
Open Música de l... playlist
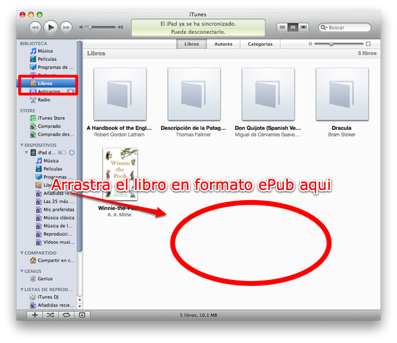pyautogui.click(x=54, y=226)
